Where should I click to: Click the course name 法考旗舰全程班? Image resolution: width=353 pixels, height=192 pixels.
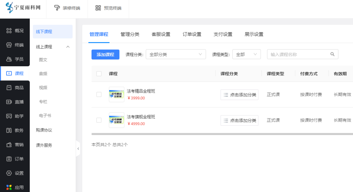[141, 117]
